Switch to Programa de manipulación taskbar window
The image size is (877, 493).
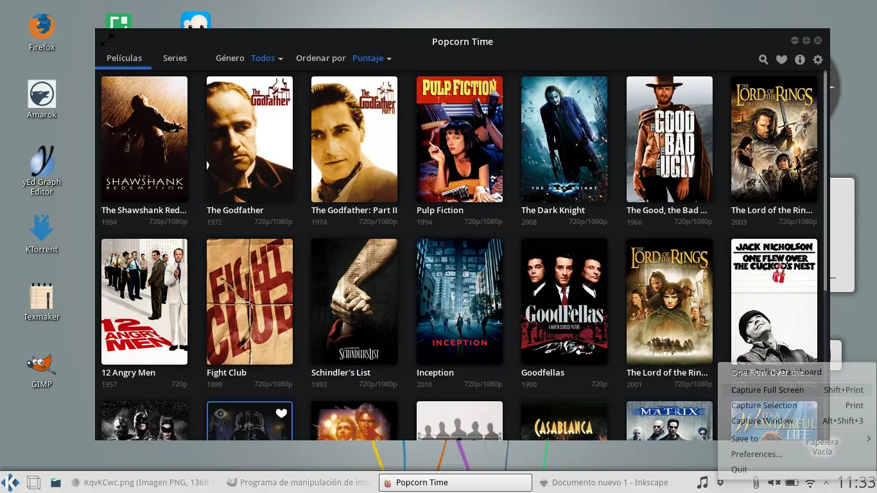tap(297, 482)
